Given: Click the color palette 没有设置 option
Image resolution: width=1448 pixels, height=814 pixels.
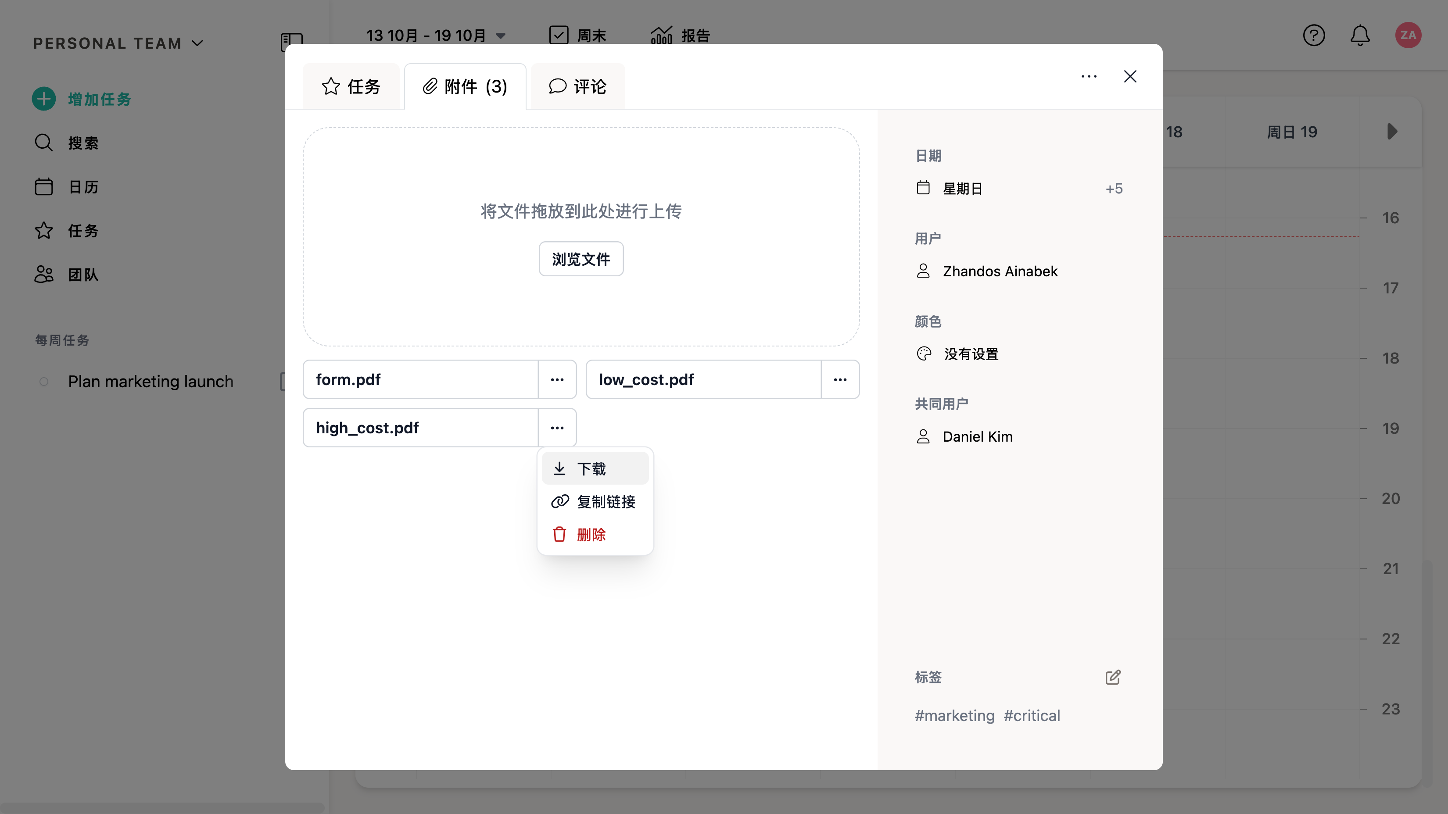Looking at the screenshot, I should (x=971, y=354).
